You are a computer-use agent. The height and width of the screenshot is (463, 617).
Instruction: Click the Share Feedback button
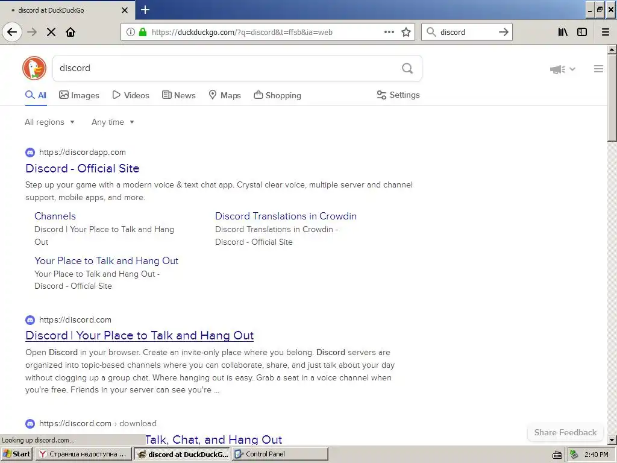click(565, 432)
